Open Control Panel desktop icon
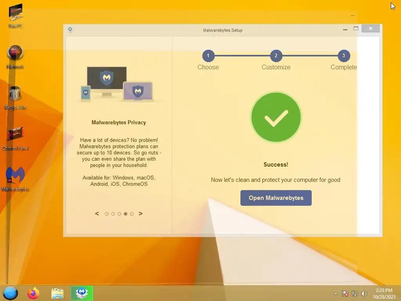 click(x=15, y=138)
